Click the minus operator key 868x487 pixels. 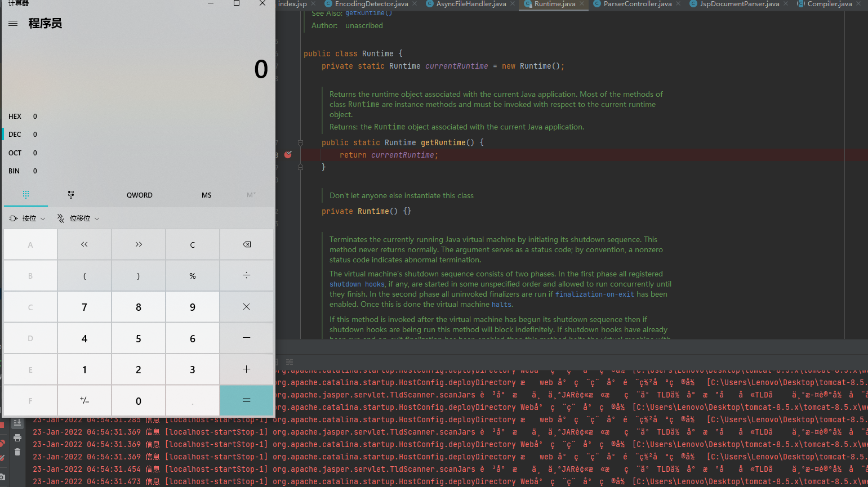(247, 338)
